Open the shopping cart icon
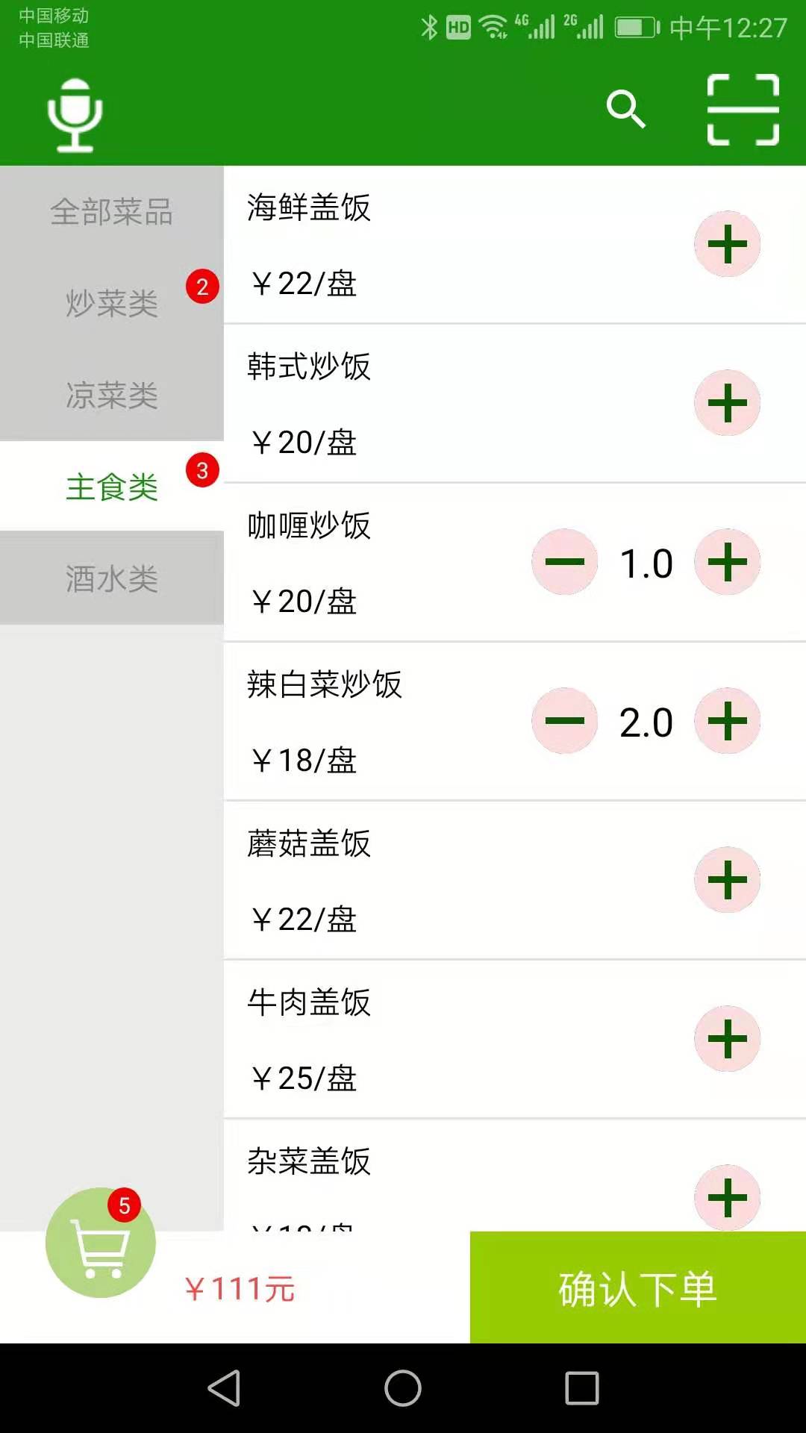806x1433 pixels. tap(101, 1243)
